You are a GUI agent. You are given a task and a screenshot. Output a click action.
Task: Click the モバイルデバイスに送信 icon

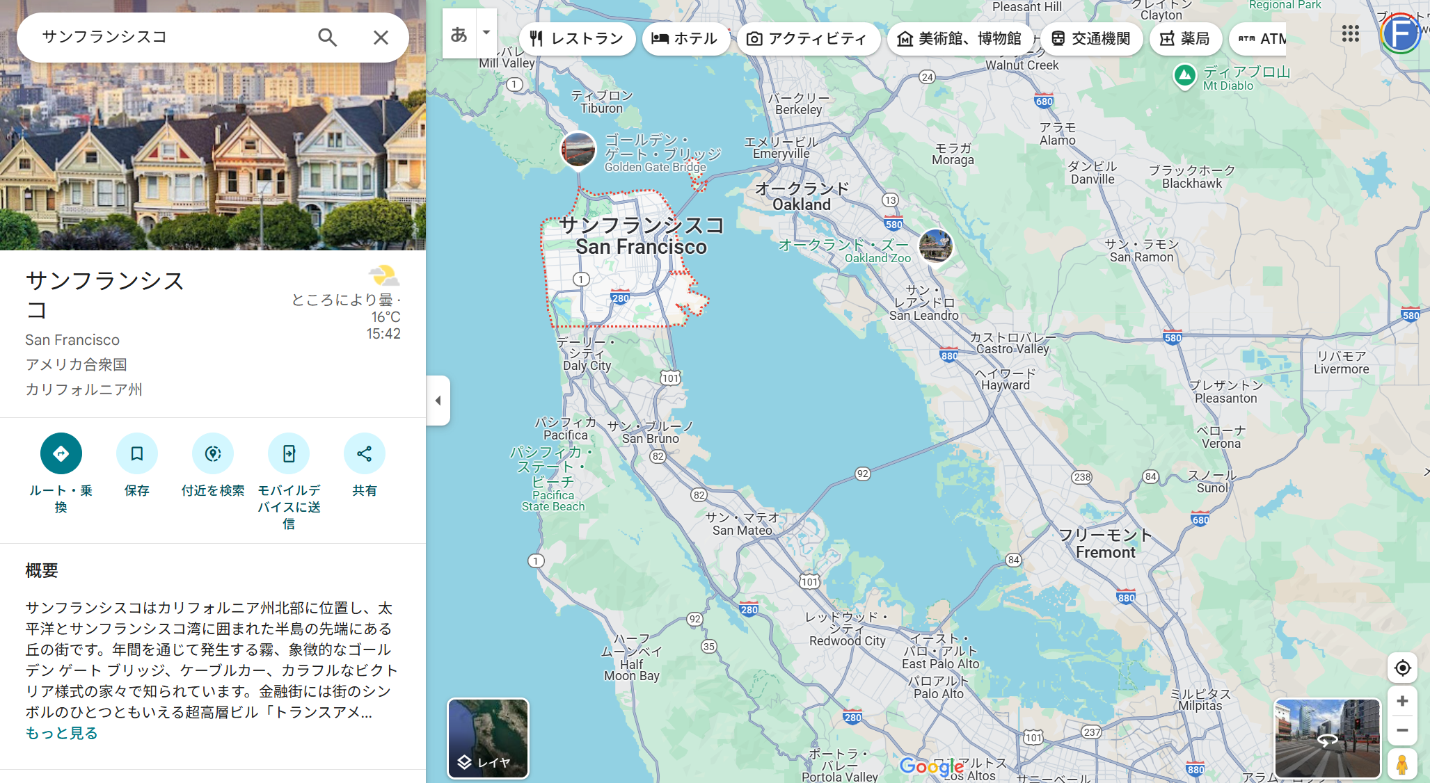click(289, 453)
